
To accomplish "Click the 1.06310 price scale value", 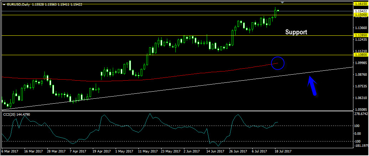I will coord(361,98).
